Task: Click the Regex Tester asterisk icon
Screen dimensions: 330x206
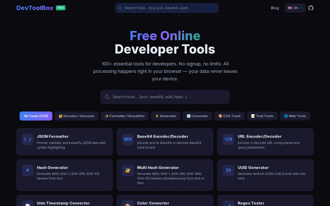Action: tap(228, 203)
